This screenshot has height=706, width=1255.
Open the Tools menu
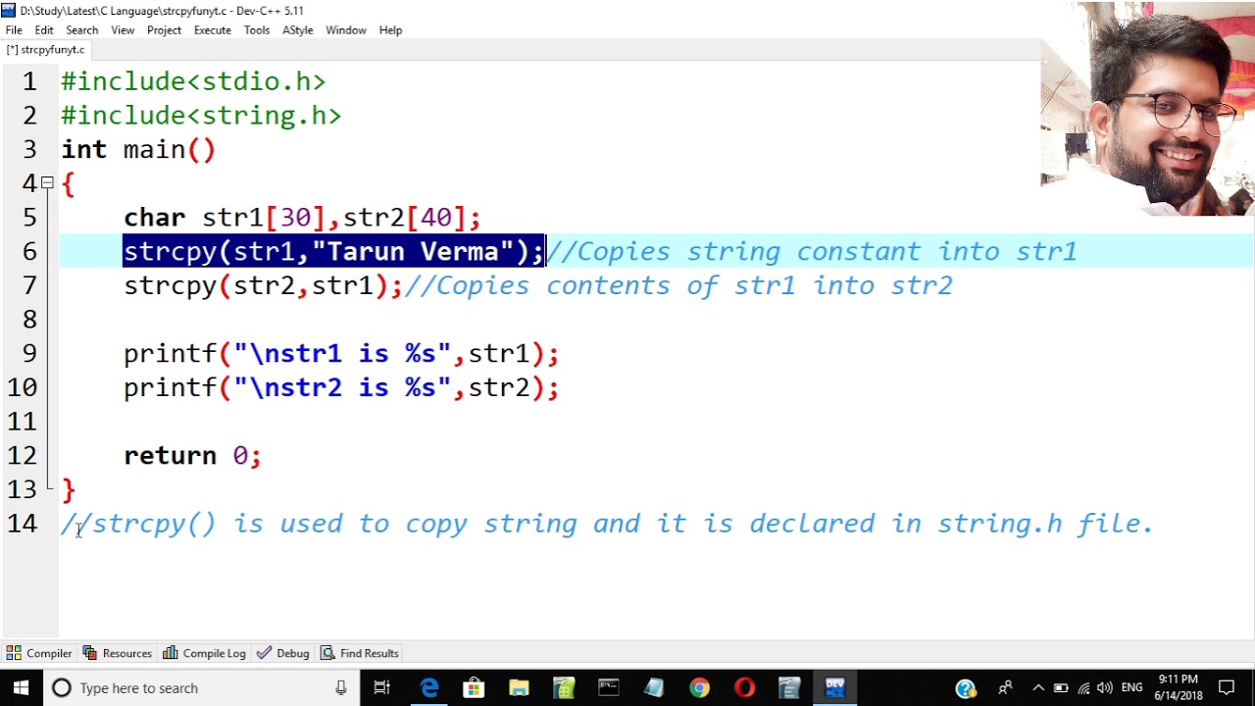(257, 30)
